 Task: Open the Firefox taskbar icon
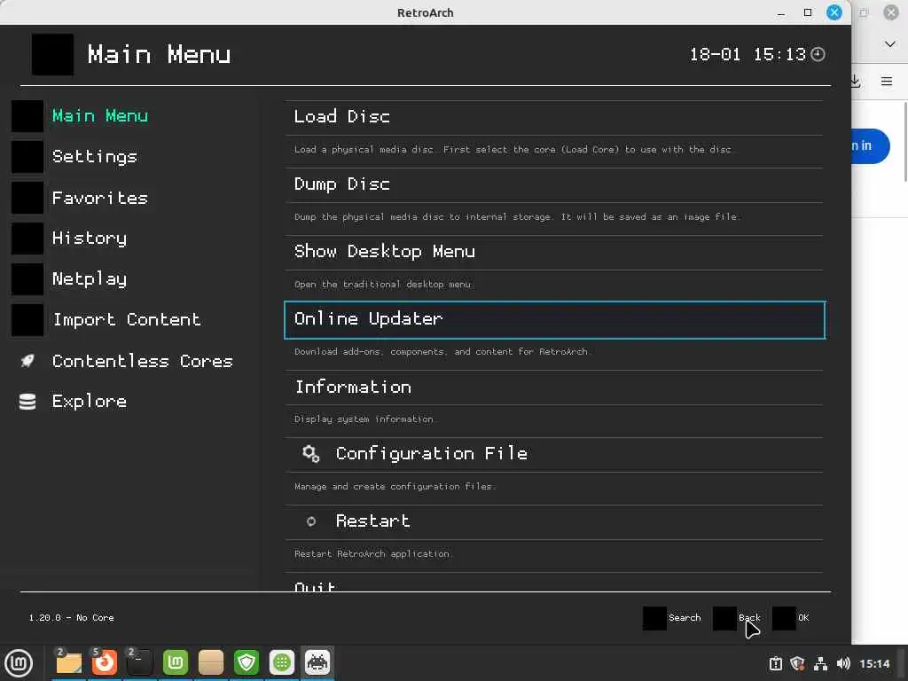[x=105, y=662]
